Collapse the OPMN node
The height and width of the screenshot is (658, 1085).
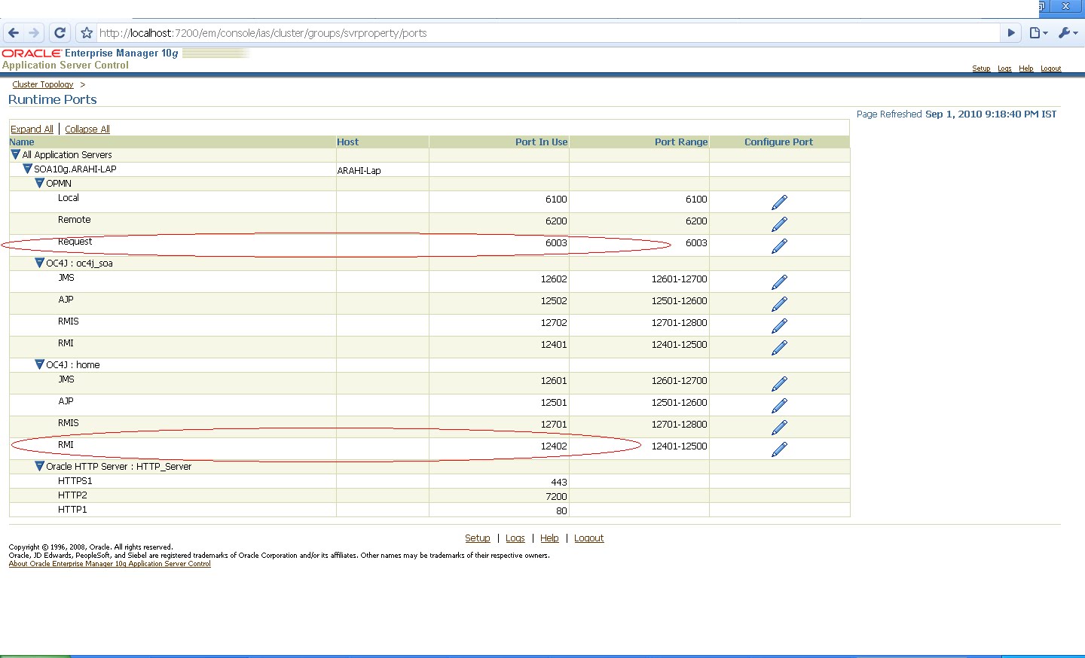coord(39,183)
